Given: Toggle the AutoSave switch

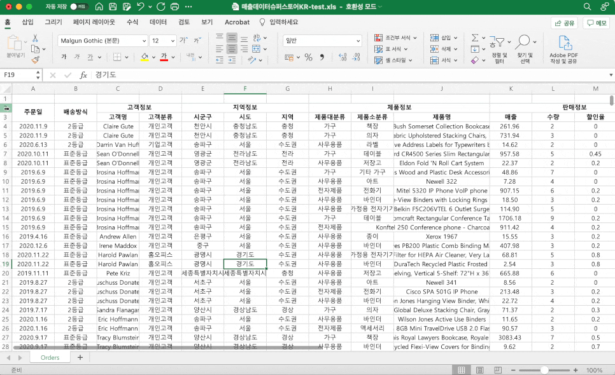Looking at the screenshot, I should 78,6.
